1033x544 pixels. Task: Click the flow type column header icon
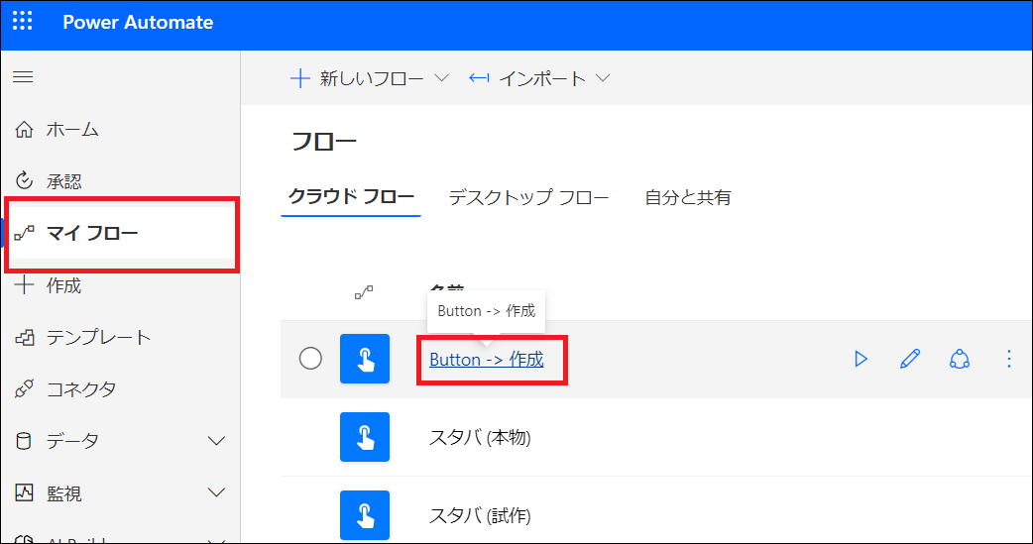click(364, 292)
